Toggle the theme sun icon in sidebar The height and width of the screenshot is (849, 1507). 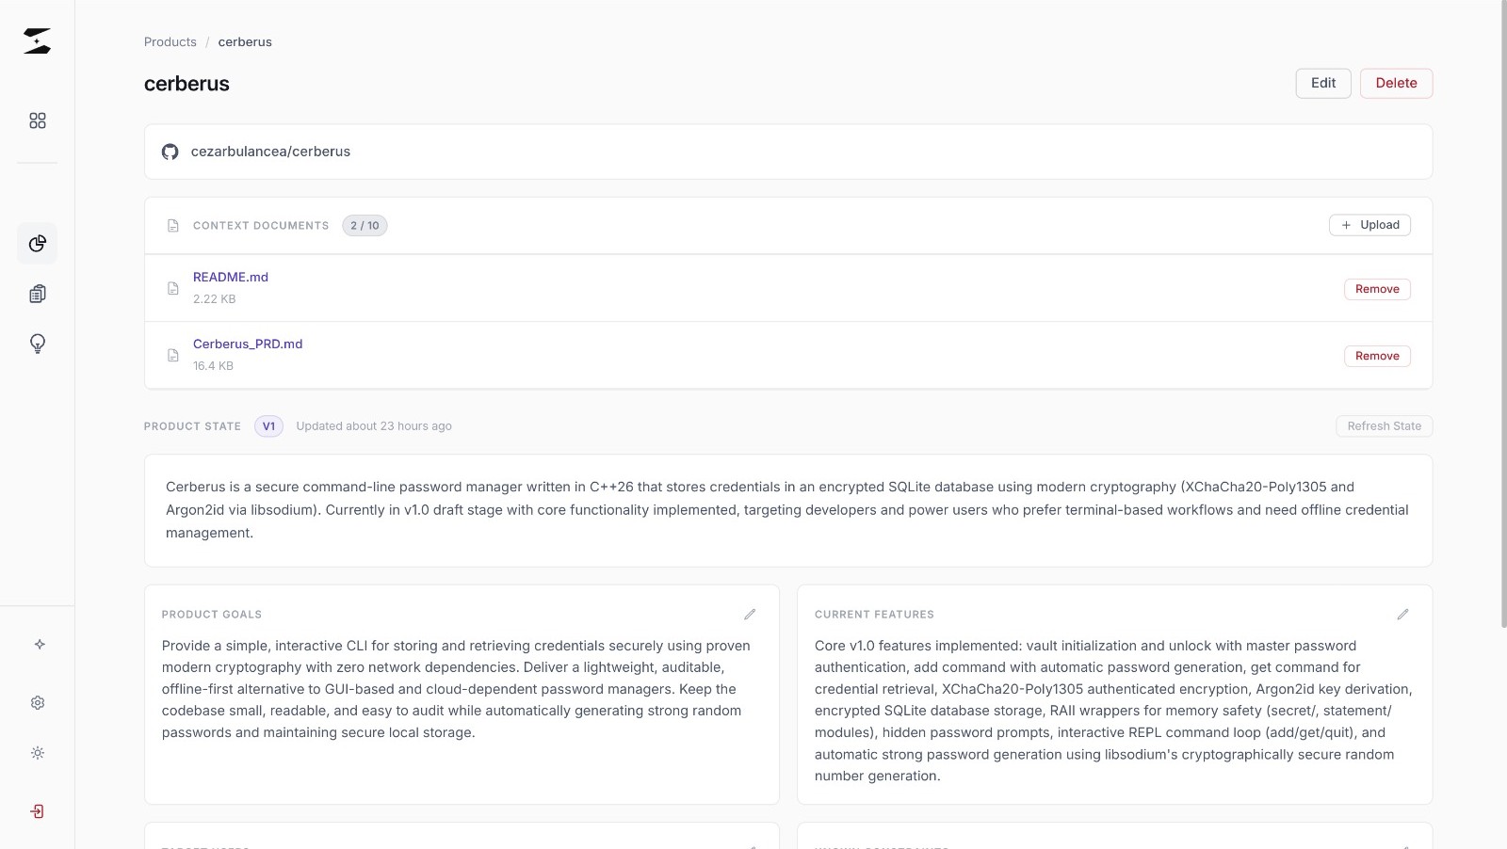37,752
